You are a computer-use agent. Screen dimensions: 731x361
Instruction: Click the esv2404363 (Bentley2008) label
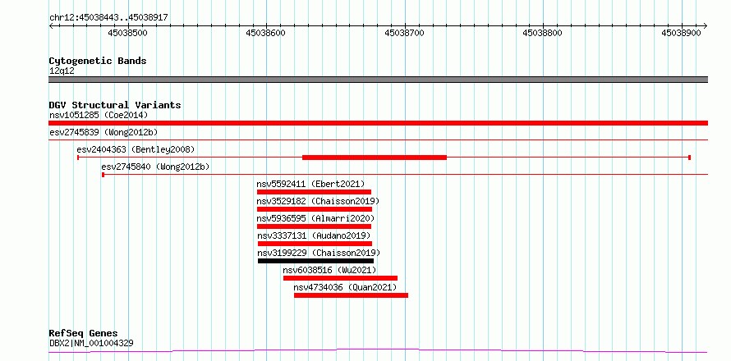click(136, 149)
